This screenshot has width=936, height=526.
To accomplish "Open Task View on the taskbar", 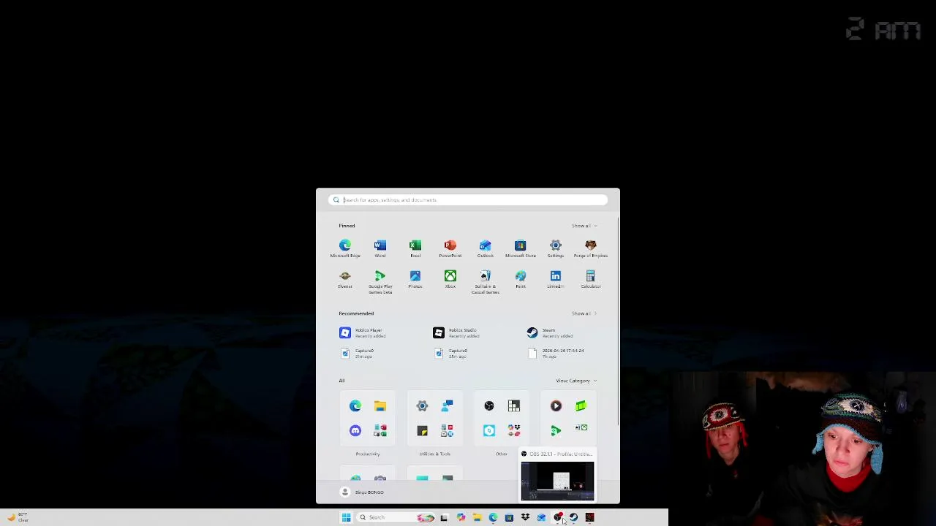I will coord(444,517).
